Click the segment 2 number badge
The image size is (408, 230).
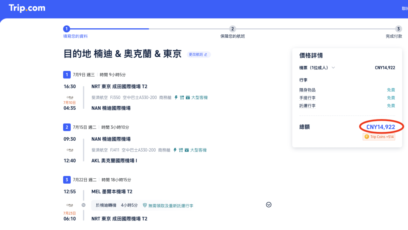click(66, 127)
